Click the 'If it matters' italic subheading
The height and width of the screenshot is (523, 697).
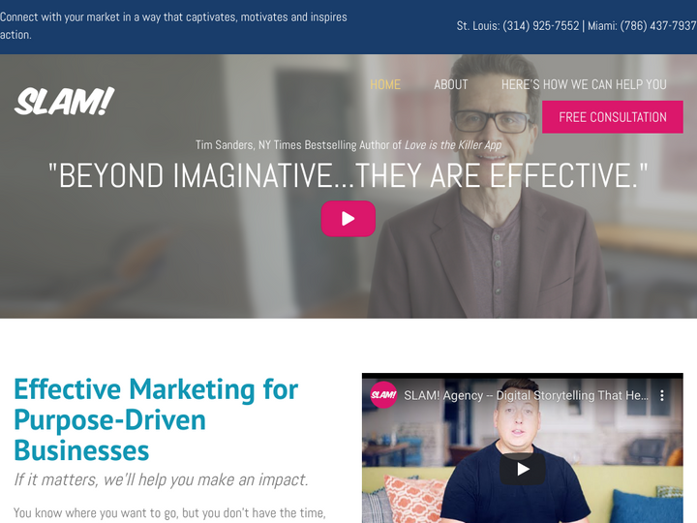pos(161,479)
